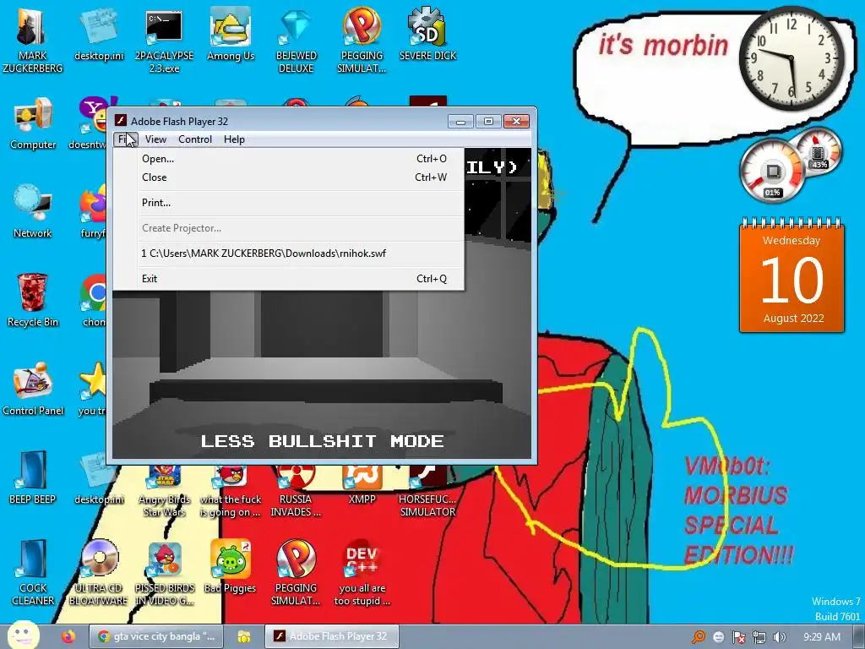Open recent file rnihok.swf
The height and width of the screenshot is (649, 865).
(x=289, y=254)
